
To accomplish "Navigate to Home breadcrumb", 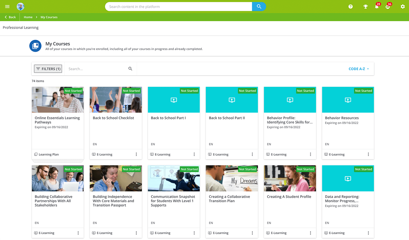I will [x=28, y=17].
